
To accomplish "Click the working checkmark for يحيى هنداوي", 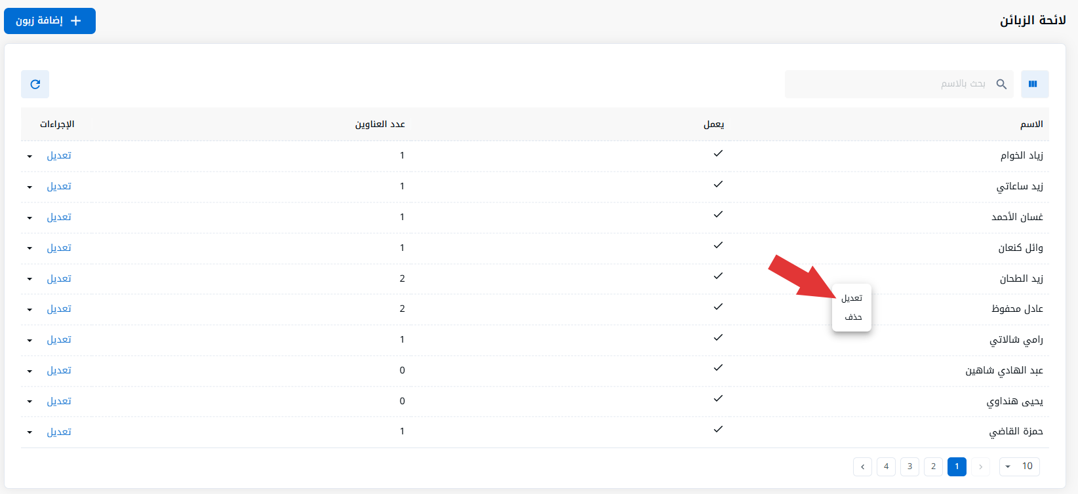I will click(x=718, y=398).
